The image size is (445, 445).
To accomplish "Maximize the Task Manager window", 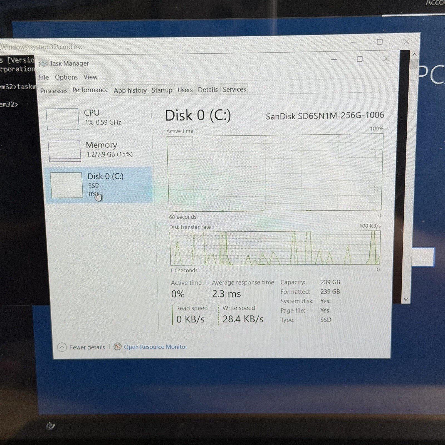I will 360,59.
